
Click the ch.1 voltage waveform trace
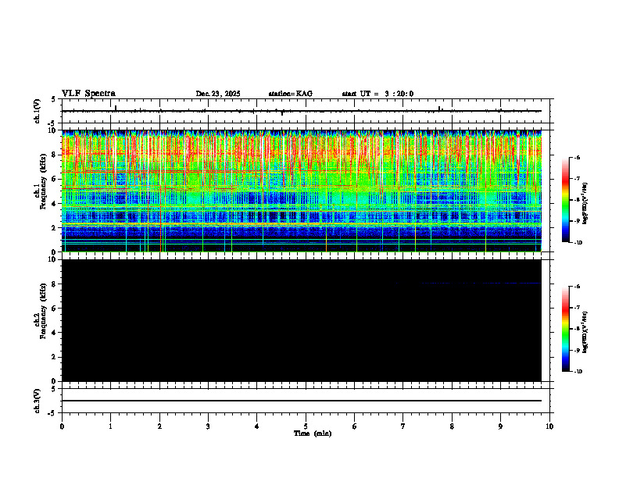pos(302,111)
